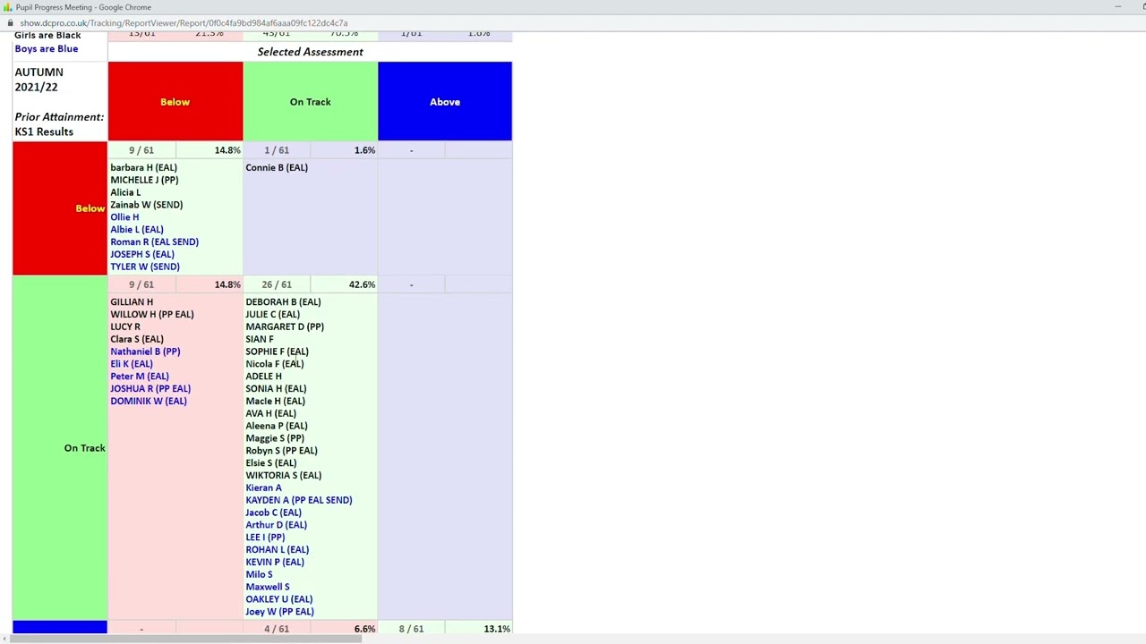
Task: Select pupil 'TYLER W (SEND)'
Action: 145,267
